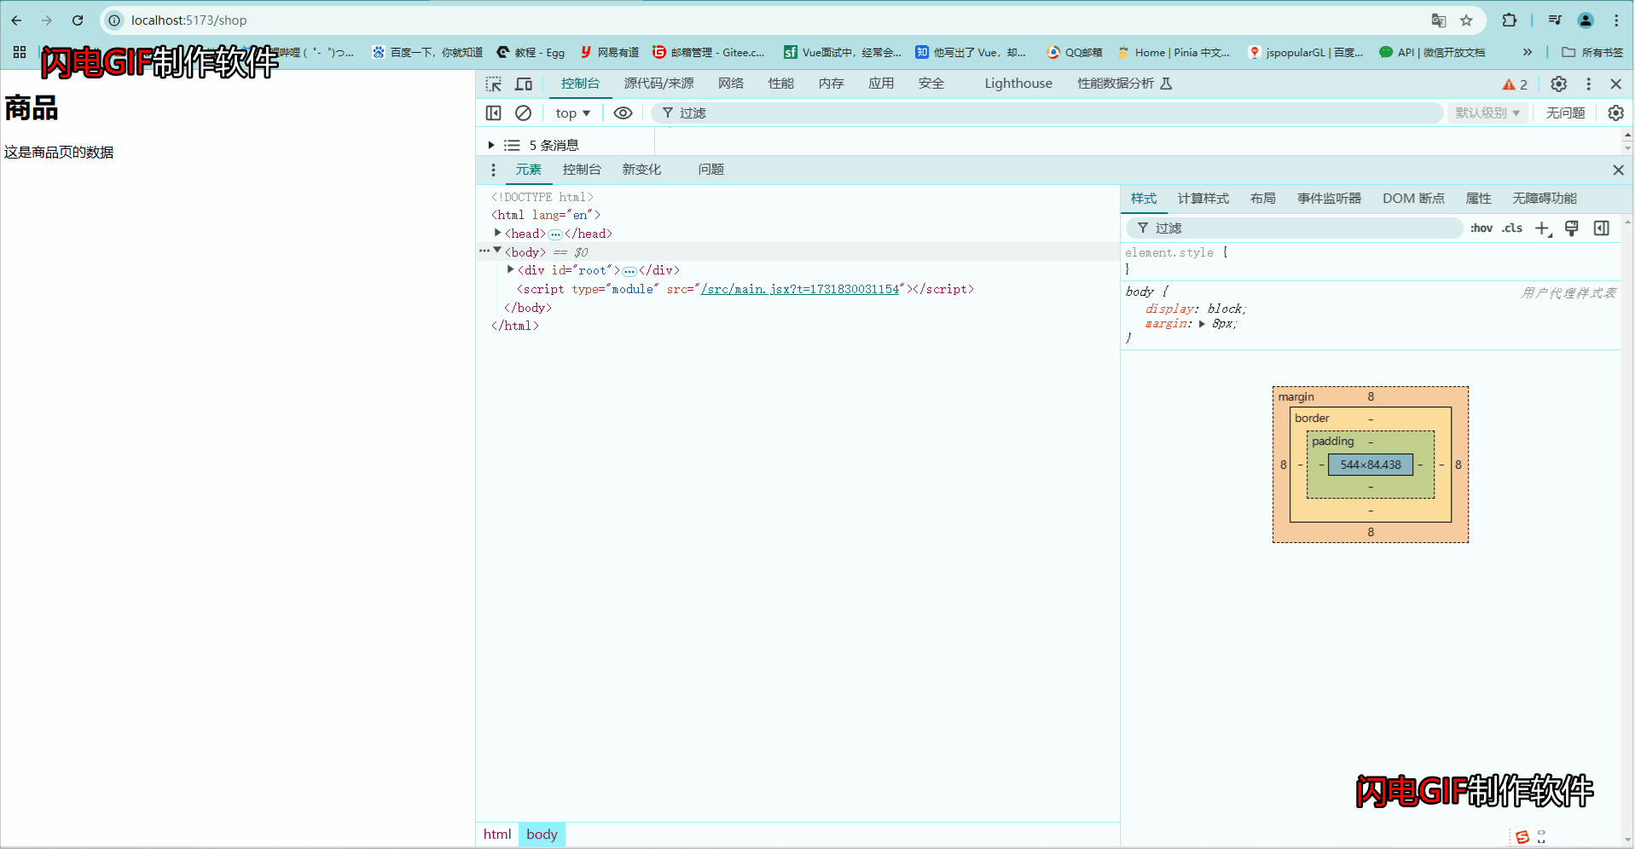Open the create live expression eye icon
1635x849 pixels.
click(623, 113)
